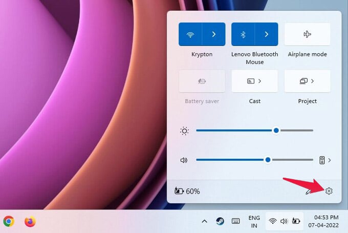
Task: Open the Cast tile
Action: (x=254, y=81)
